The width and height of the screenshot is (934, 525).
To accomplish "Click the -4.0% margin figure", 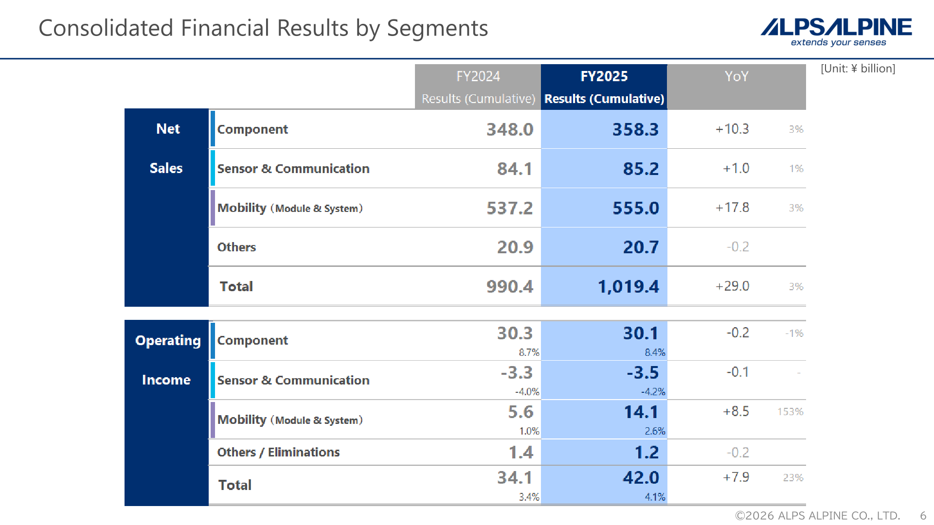I will coord(527,392).
